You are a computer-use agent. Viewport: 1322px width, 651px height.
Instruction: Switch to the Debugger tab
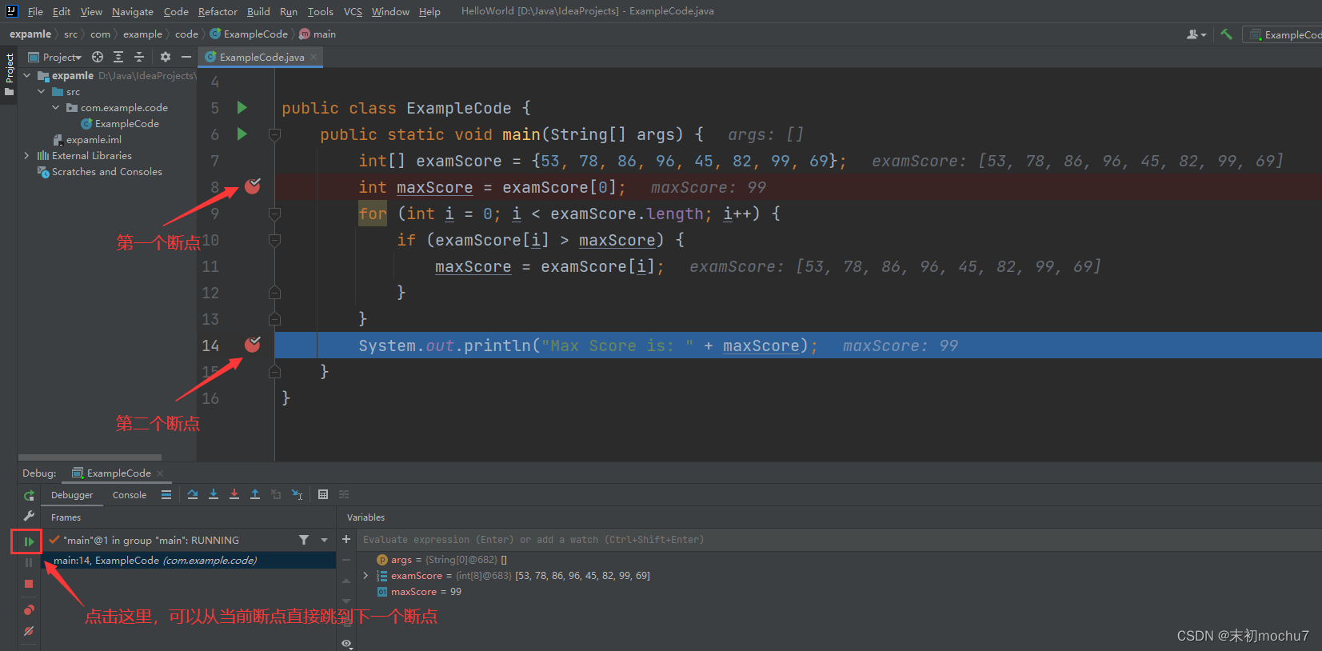point(72,495)
